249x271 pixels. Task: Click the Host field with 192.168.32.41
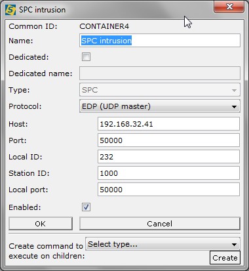pos(168,124)
